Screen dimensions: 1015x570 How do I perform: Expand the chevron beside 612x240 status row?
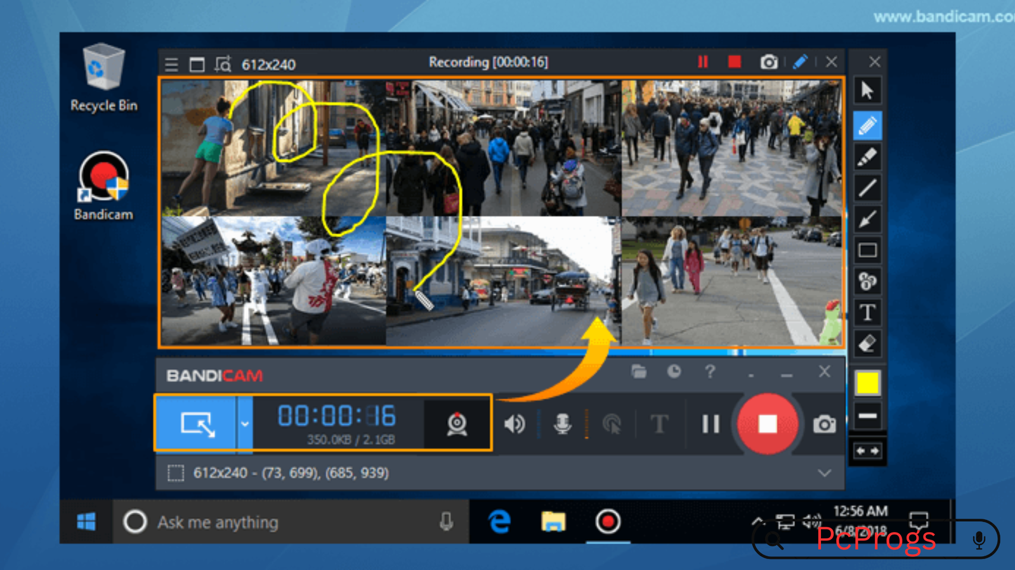pyautogui.click(x=824, y=473)
